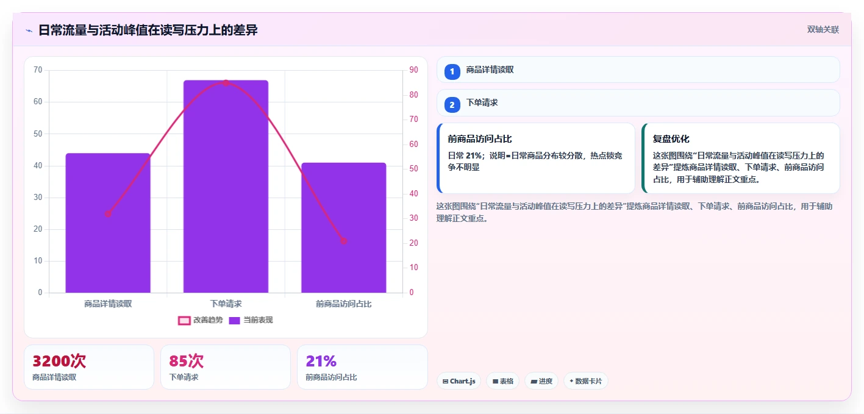
Task: Click the summary paragraph below the cards
Action: 635,212
